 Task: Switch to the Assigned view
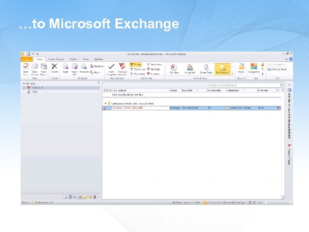(190, 69)
